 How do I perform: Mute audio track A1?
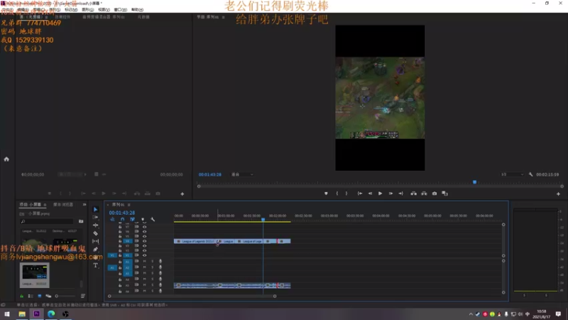pyautogui.click(x=145, y=261)
